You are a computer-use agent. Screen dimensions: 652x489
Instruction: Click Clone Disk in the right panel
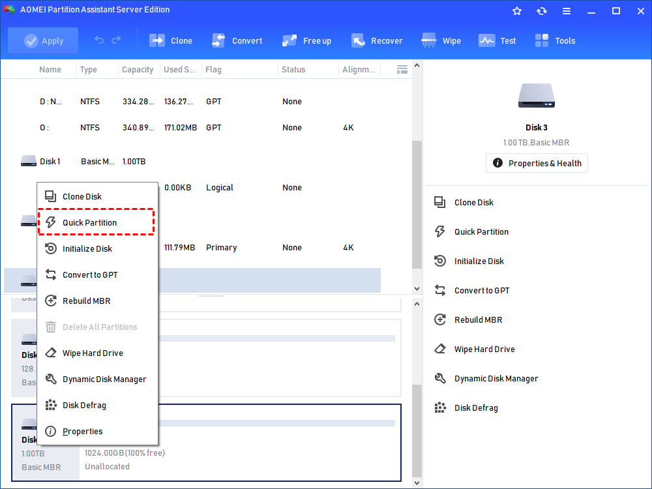464,203
